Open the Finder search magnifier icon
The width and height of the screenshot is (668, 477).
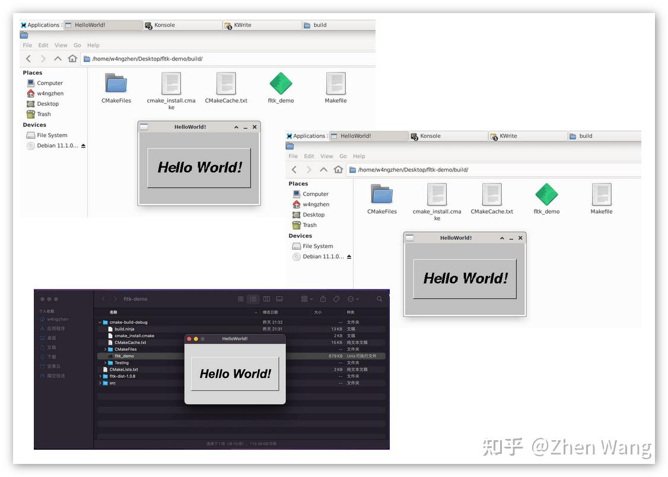click(380, 298)
